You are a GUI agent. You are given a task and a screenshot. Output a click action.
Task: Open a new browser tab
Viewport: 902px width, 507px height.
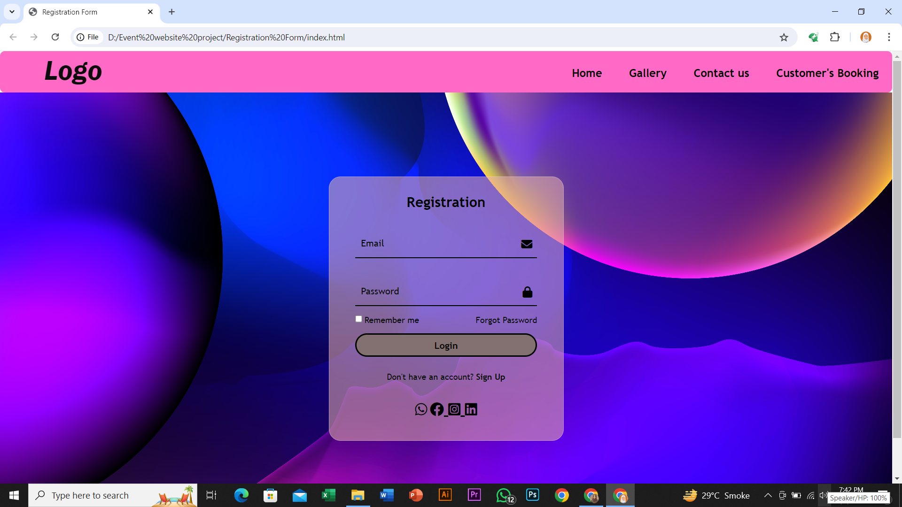click(171, 12)
